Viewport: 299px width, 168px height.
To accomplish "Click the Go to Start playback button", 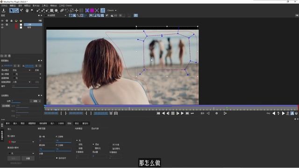I will [x=158, y=113].
